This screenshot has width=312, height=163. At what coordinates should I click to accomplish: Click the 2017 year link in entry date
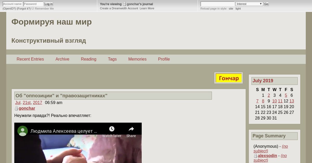(37, 103)
